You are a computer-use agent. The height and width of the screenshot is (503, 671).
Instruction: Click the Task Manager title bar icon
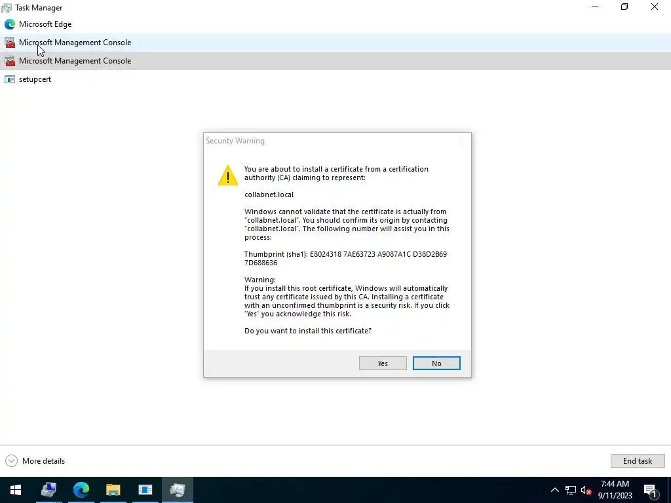[x=7, y=8]
